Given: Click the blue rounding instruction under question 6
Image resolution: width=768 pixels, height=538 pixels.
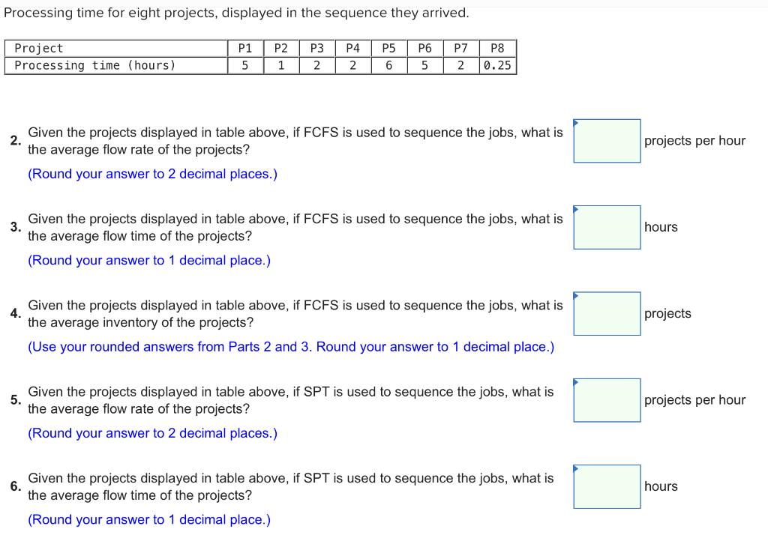Looking at the screenshot, I should pyautogui.click(x=148, y=519).
